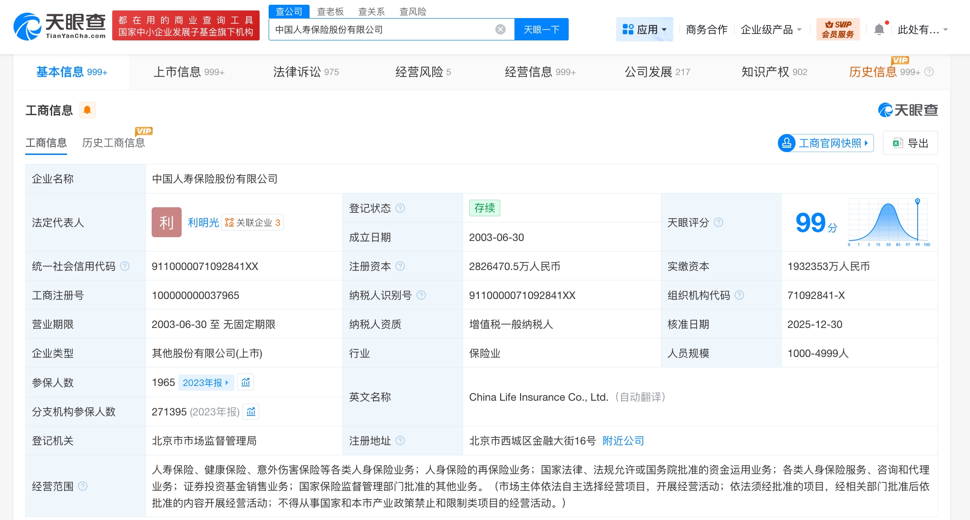Screen dimensions: 970x520
Task: Open chart icon beside 分支机构参保人数 value
Action: coord(251,412)
